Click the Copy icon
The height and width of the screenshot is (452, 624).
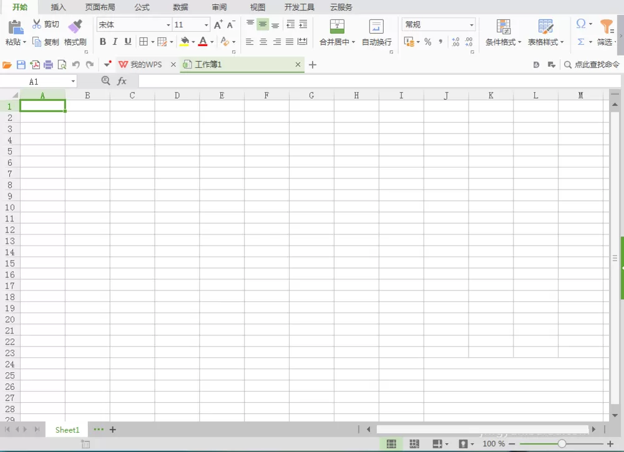pos(37,42)
